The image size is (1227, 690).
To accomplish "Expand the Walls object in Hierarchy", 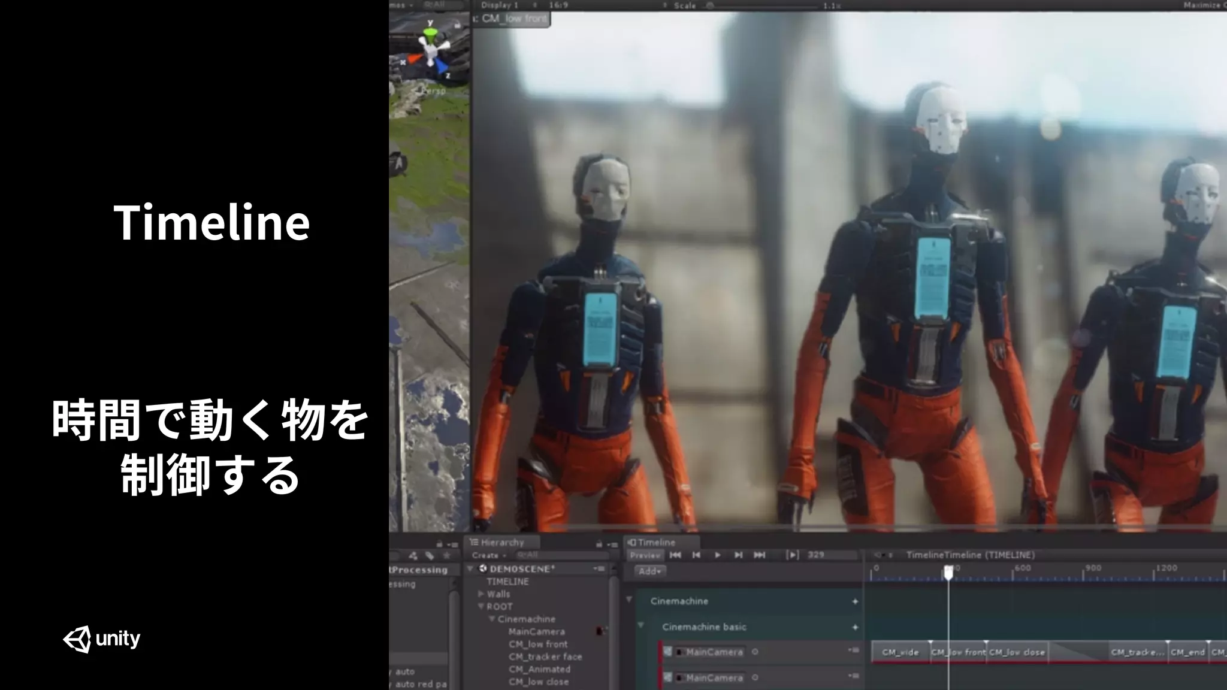I will [481, 594].
